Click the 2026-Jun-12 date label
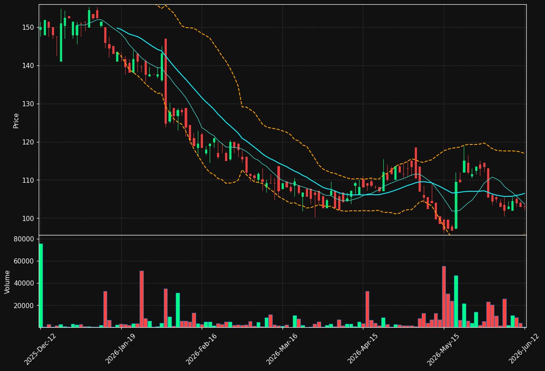545x371 pixels. click(x=525, y=349)
